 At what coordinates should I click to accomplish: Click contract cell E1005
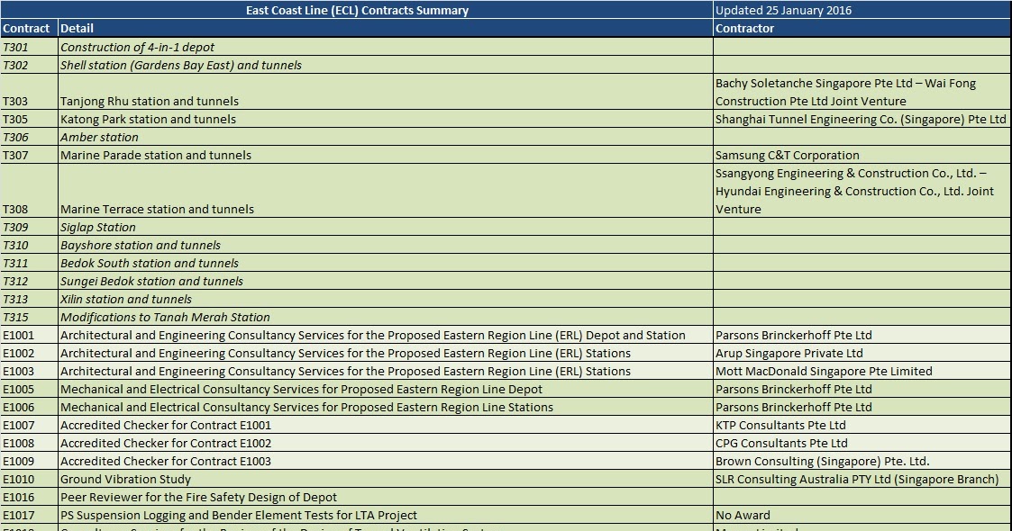tap(29, 389)
